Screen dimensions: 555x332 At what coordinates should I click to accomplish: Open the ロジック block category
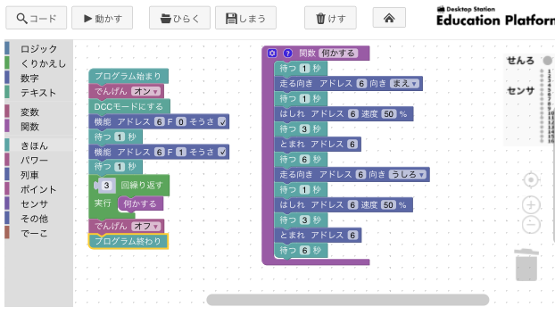click(x=38, y=49)
